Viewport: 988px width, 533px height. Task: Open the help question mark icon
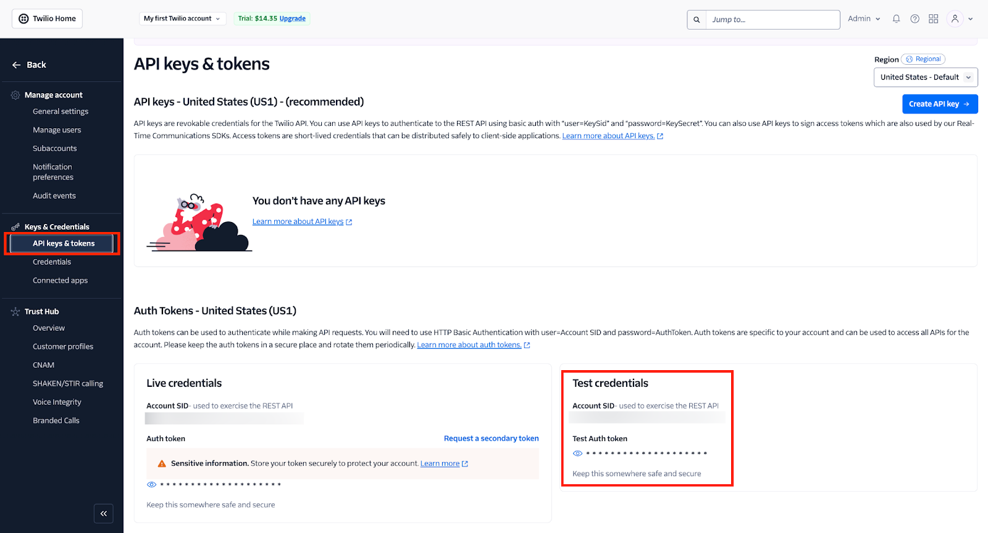915,19
